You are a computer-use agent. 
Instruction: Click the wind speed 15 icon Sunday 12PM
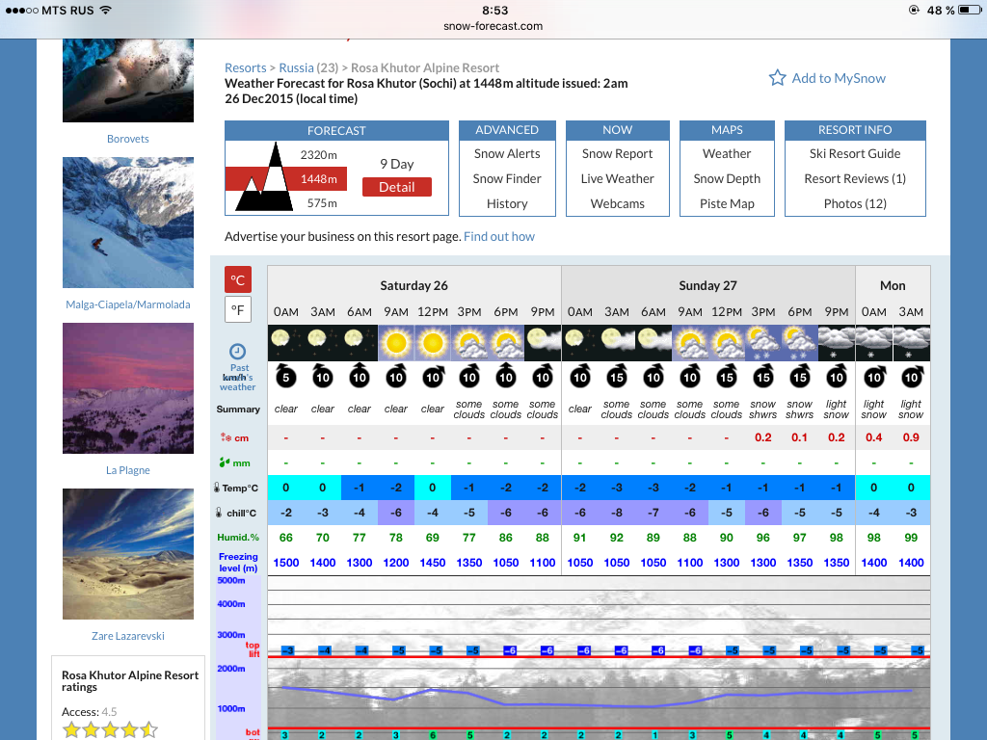tap(727, 377)
